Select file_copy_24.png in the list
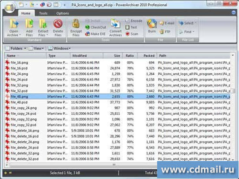 point(24,108)
